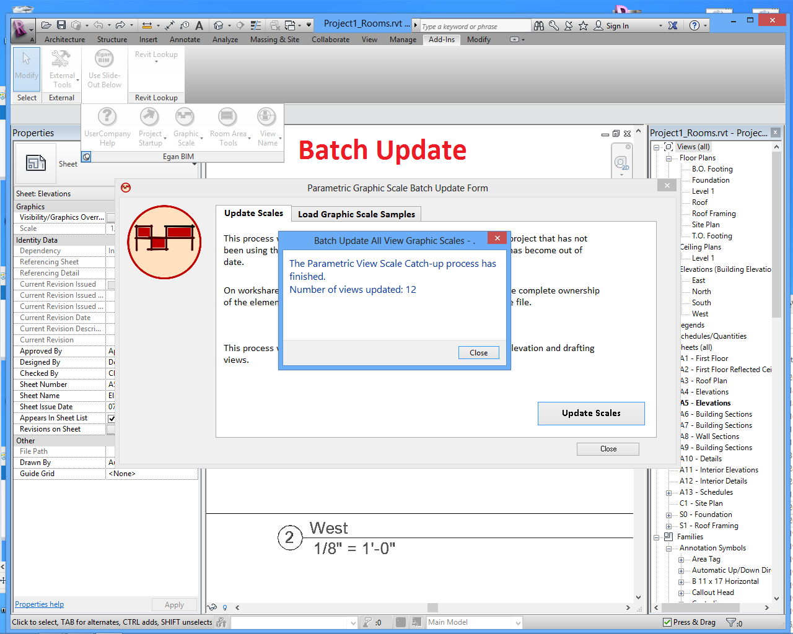The image size is (793, 634).
Task: Open the Revit Lookup dropdown on ribbon
Action: pyautogui.click(x=156, y=58)
